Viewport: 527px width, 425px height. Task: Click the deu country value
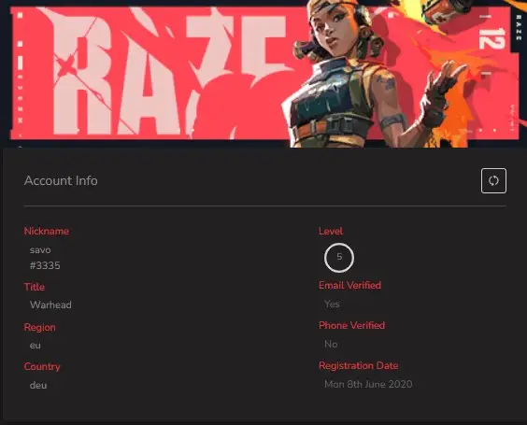[38, 385]
